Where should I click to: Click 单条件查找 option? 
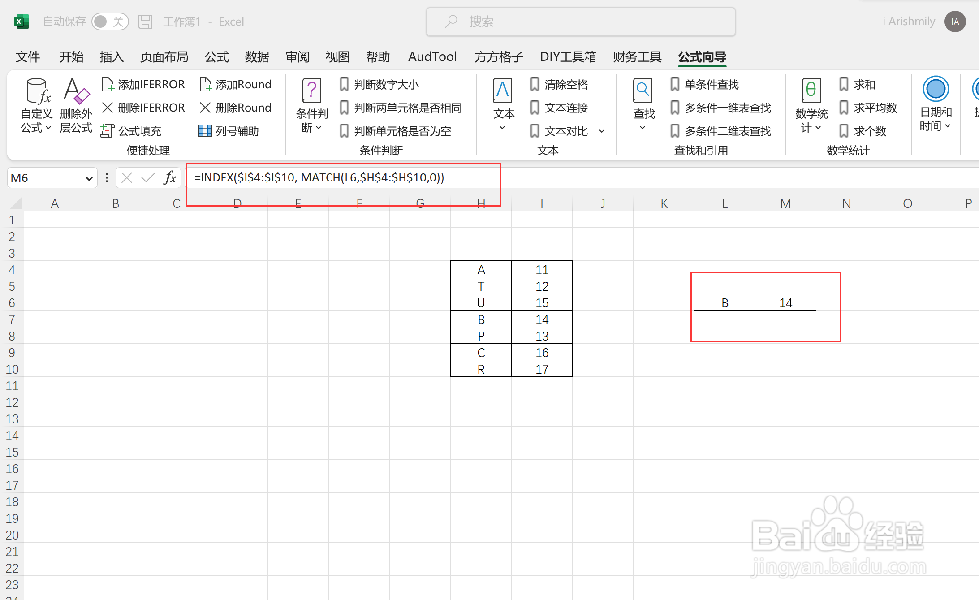tap(705, 84)
